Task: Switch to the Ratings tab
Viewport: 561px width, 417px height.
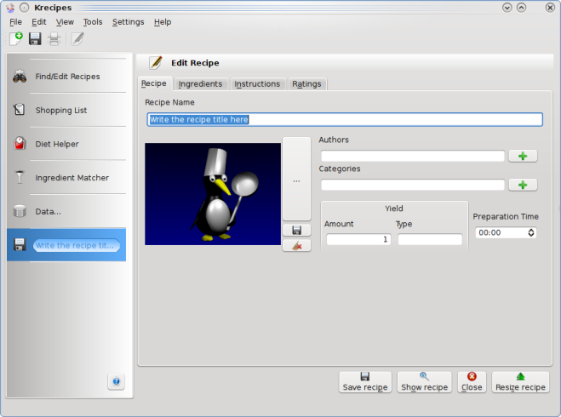Action: pos(306,84)
